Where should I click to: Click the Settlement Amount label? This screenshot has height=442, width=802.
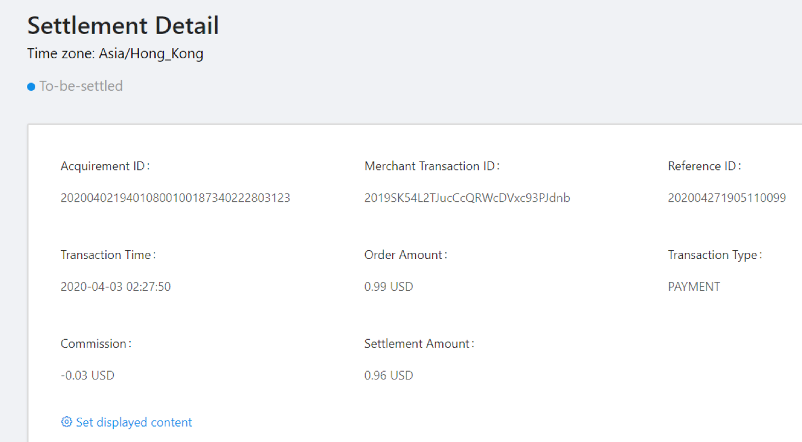[x=419, y=343]
